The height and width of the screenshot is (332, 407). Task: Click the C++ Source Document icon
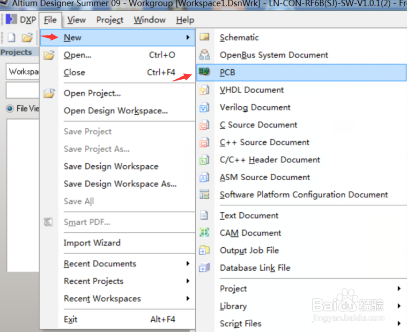click(205, 142)
